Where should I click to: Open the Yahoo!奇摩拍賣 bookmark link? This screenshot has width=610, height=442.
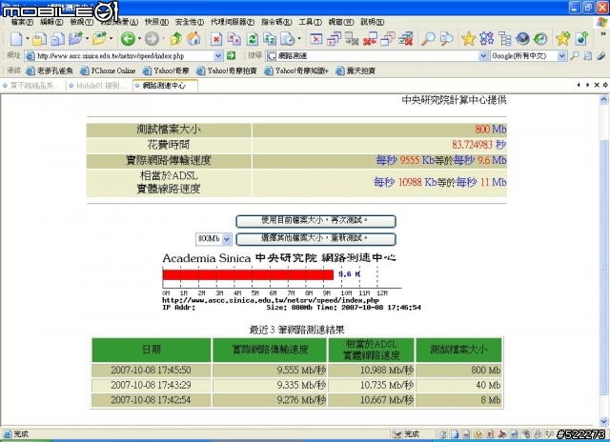pyautogui.click(x=227, y=70)
